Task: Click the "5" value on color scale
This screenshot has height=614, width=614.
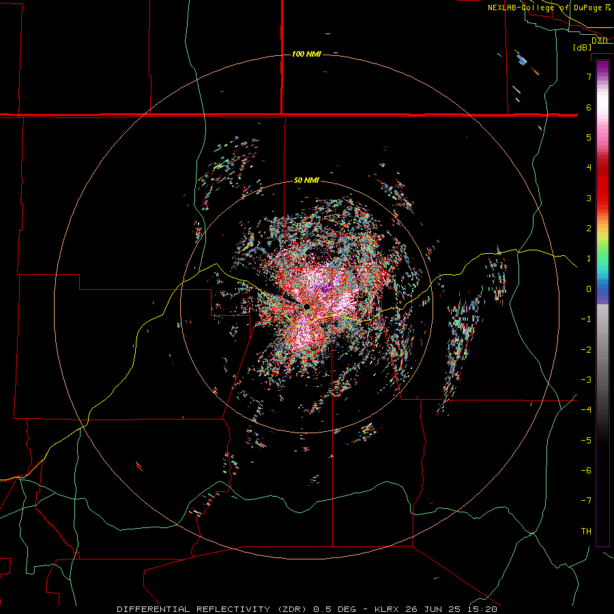Action: (x=589, y=137)
